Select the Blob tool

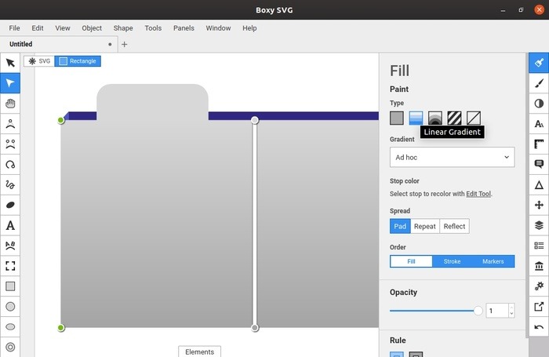10,205
